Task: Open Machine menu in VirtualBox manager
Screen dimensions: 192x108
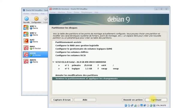Action: click(35, 13)
